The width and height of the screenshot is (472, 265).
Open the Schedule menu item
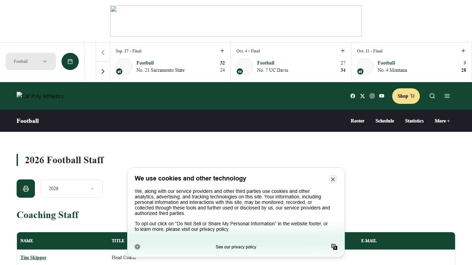[x=385, y=121]
